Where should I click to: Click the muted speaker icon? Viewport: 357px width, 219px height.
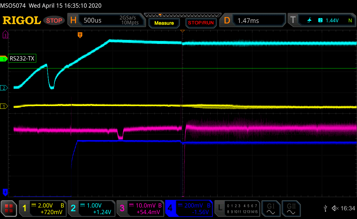click(x=335, y=208)
